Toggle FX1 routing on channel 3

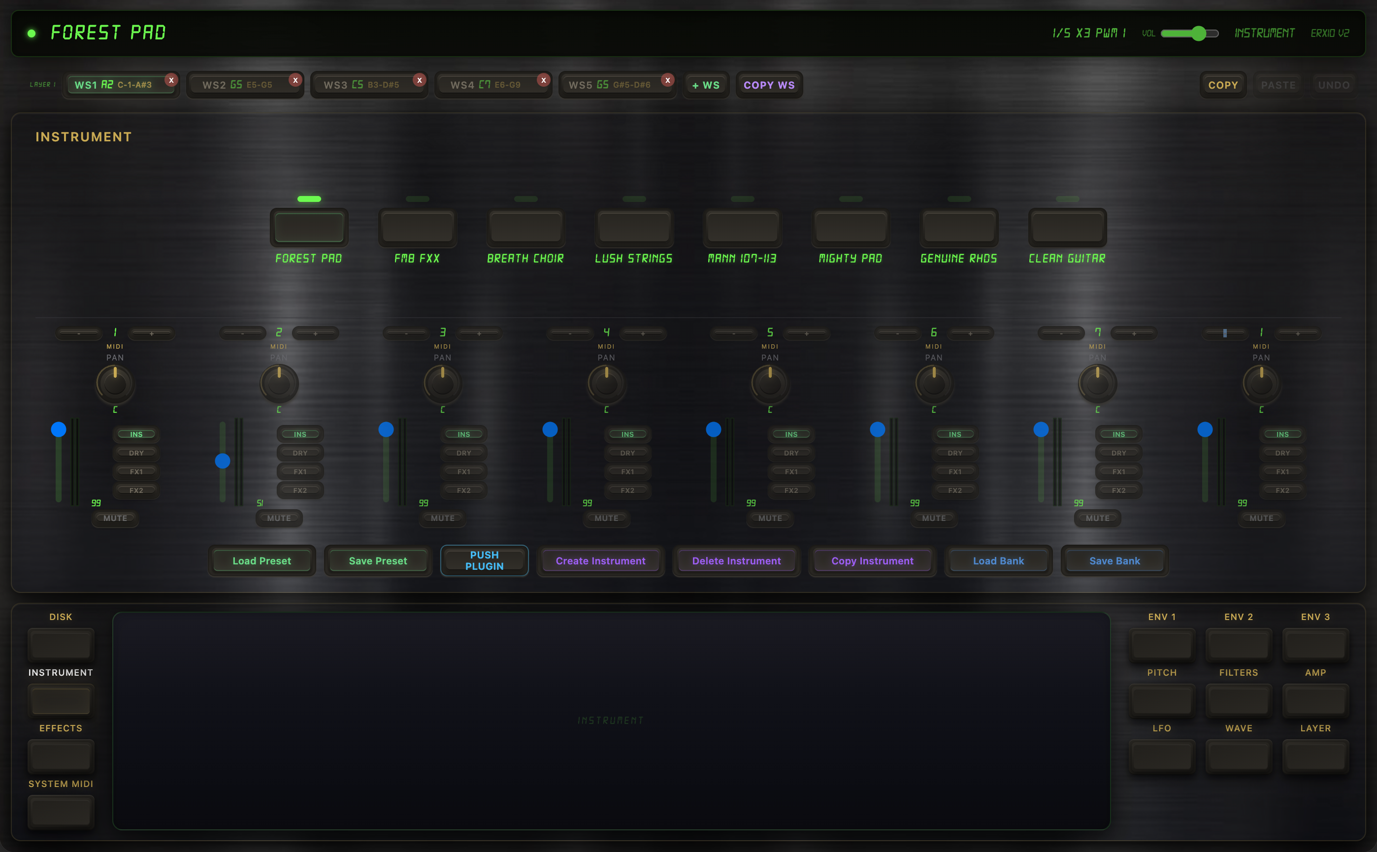(464, 471)
